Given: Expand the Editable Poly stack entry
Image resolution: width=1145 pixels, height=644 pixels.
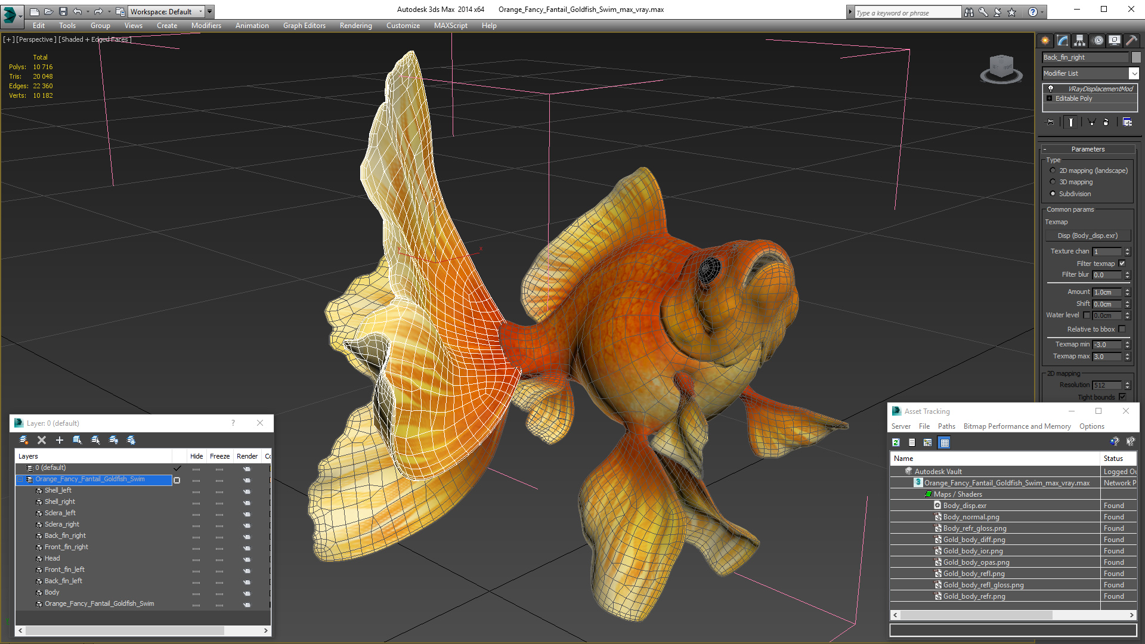Looking at the screenshot, I should tap(1049, 98).
